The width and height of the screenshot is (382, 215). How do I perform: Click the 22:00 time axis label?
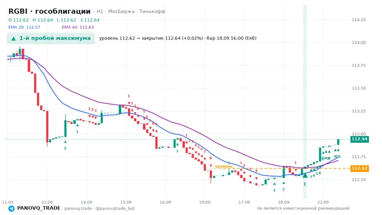coord(323,202)
